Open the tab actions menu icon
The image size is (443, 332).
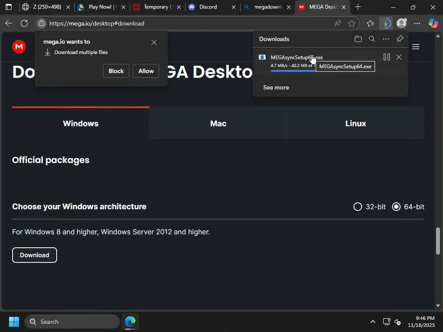(9, 7)
